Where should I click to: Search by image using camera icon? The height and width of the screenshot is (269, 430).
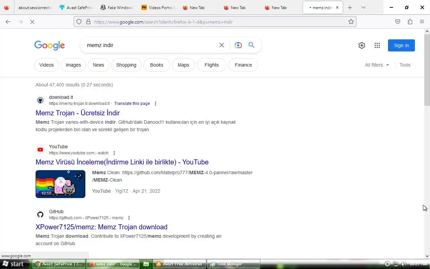238,45
